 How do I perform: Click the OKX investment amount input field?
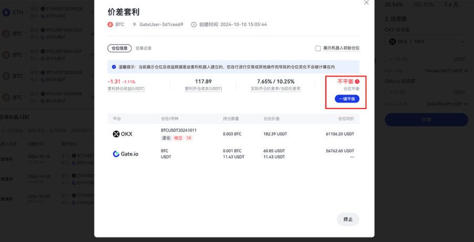point(420,59)
